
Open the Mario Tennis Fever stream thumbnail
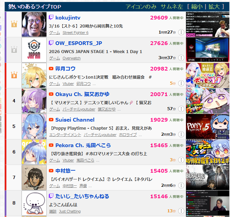tap(207, 101)
